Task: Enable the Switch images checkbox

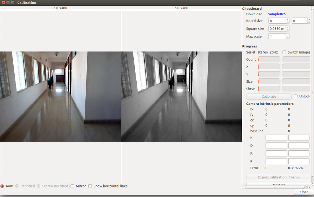Action: [x=284, y=52]
